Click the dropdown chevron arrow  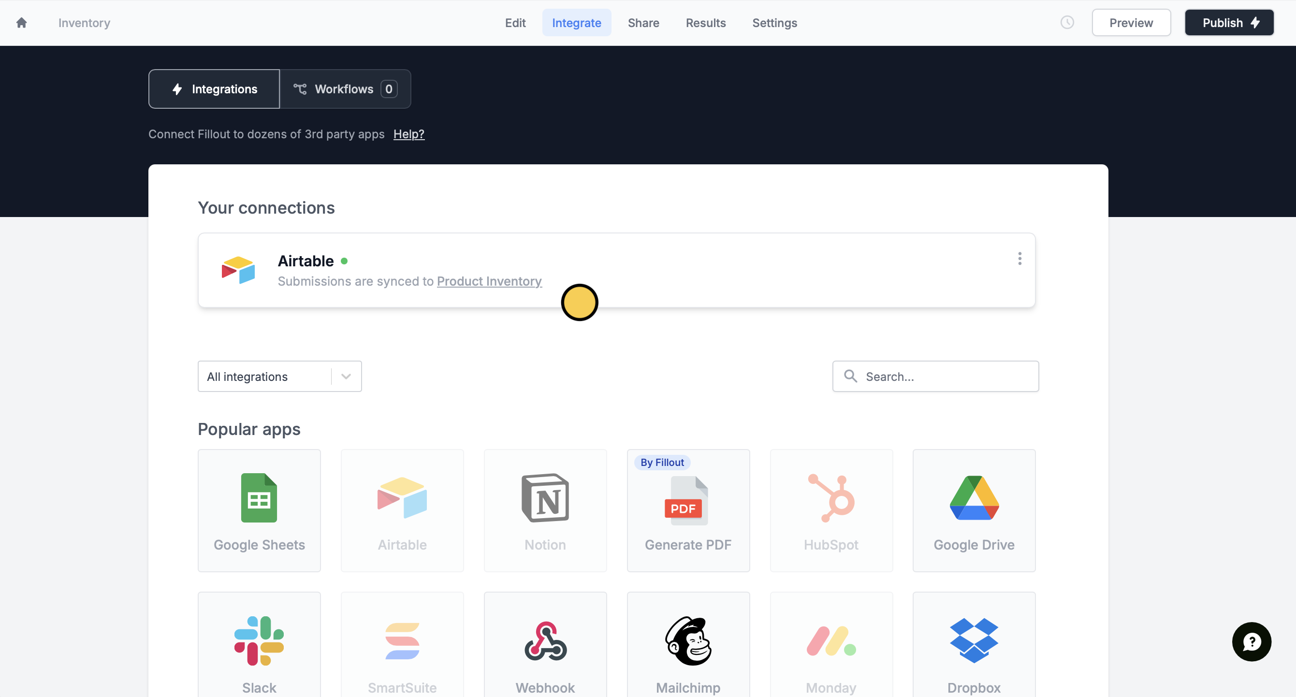(x=346, y=376)
